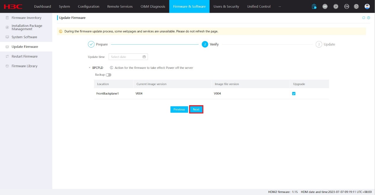Click the Update Firmware sidebar icon

7,47
